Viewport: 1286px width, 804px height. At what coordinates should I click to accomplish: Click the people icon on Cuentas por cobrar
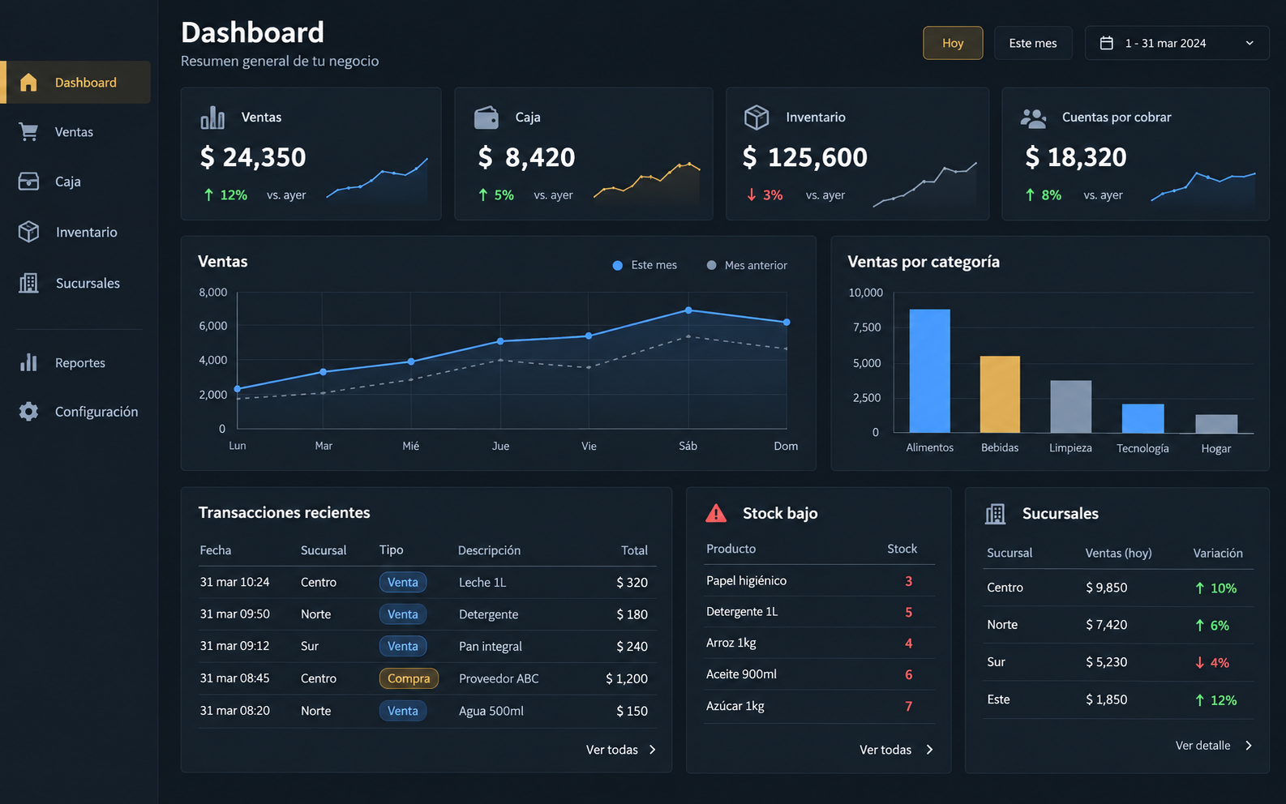tap(1033, 118)
